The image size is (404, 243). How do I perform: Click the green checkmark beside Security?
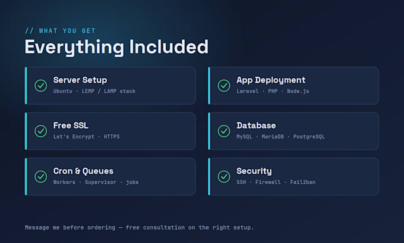pyautogui.click(x=224, y=176)
